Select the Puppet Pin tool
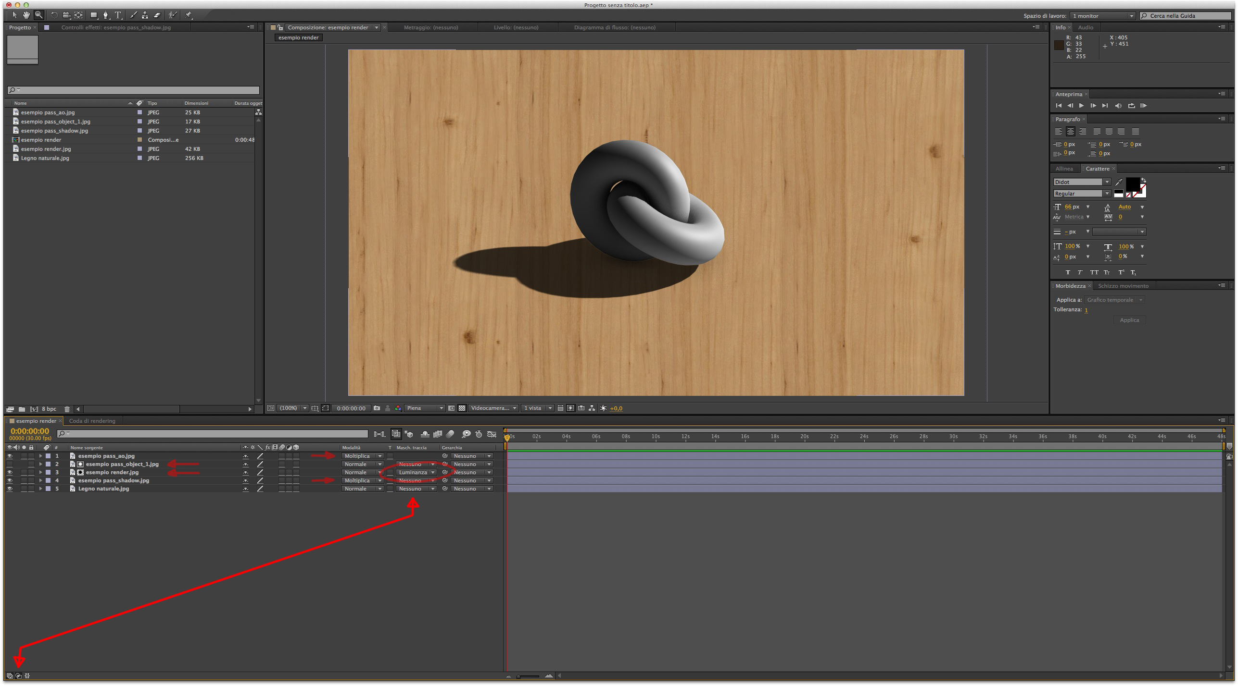The image size is (1238, 686). pyautogui.click(x=189, y=15)
